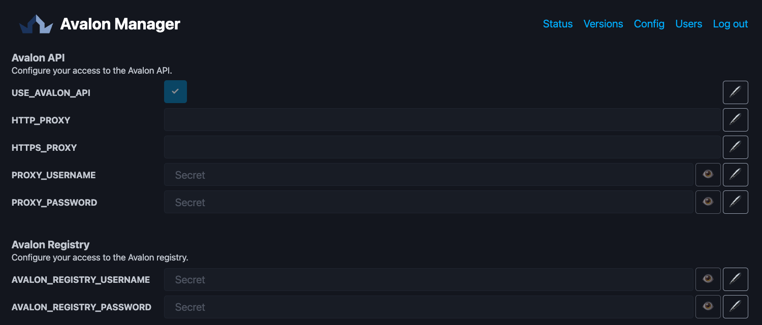The width and height of the screenshot is (762, 325).
Task: Focus the HTTPS_PROXY text field
Action: 442,147
